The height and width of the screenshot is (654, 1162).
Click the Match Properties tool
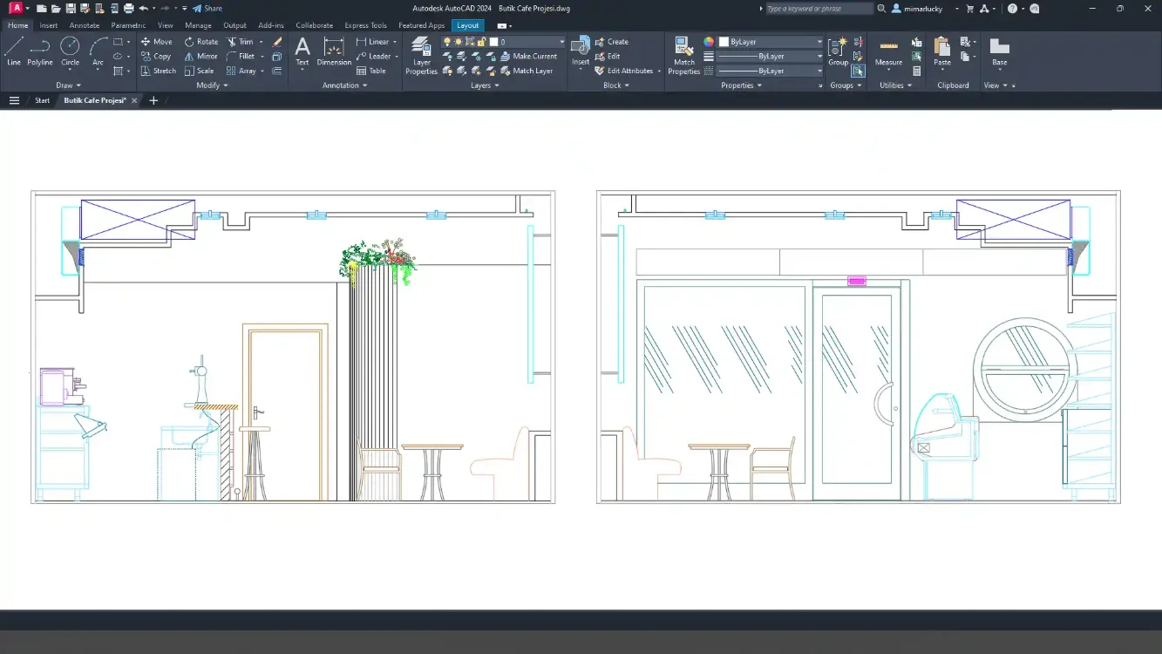click(x=684, y=56)
